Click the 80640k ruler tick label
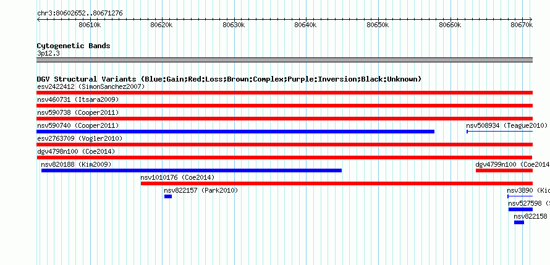The width and height of the screenshot is (550, 265). (305, 25)
